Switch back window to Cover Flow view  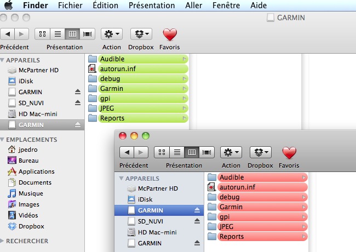pos(87,34)
